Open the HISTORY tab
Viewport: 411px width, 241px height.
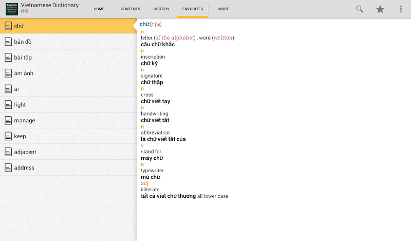point(161,9)
